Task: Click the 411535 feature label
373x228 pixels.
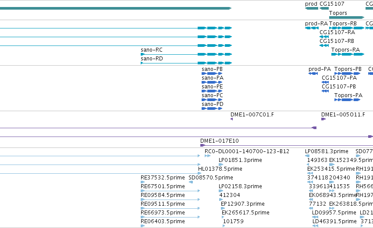Action: (x=339, y=187)
